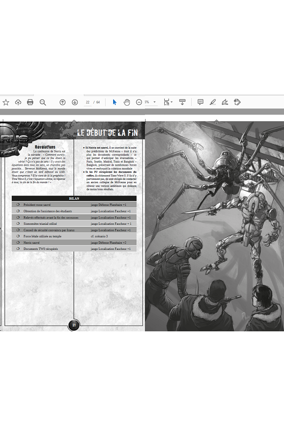Click the scrolling mode toolbar icon
This screenshot has width=284, height=426.
click(182, 102)
